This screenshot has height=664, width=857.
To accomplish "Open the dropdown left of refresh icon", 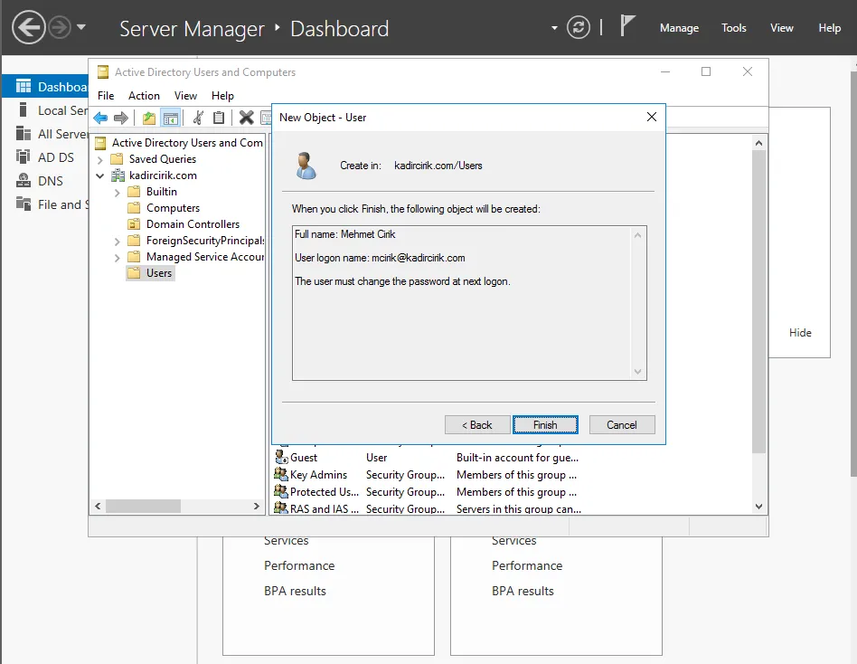I will [x=554, y=28].
